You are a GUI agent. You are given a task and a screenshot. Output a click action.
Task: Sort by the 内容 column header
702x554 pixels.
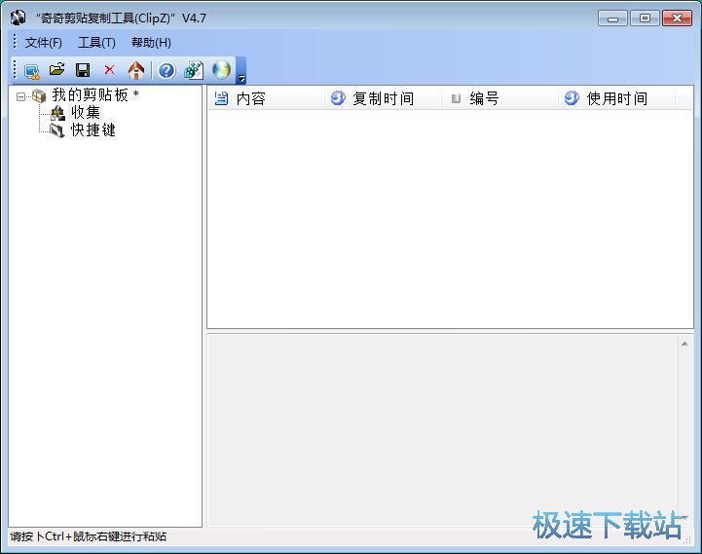point(267,98)
